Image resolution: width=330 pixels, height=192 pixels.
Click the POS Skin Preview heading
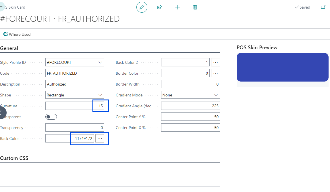257,47
